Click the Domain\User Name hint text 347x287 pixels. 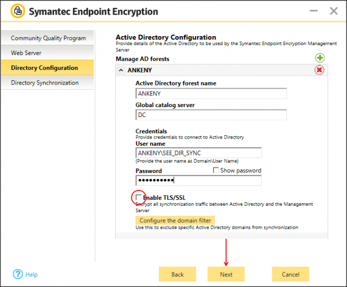[187, 161]
